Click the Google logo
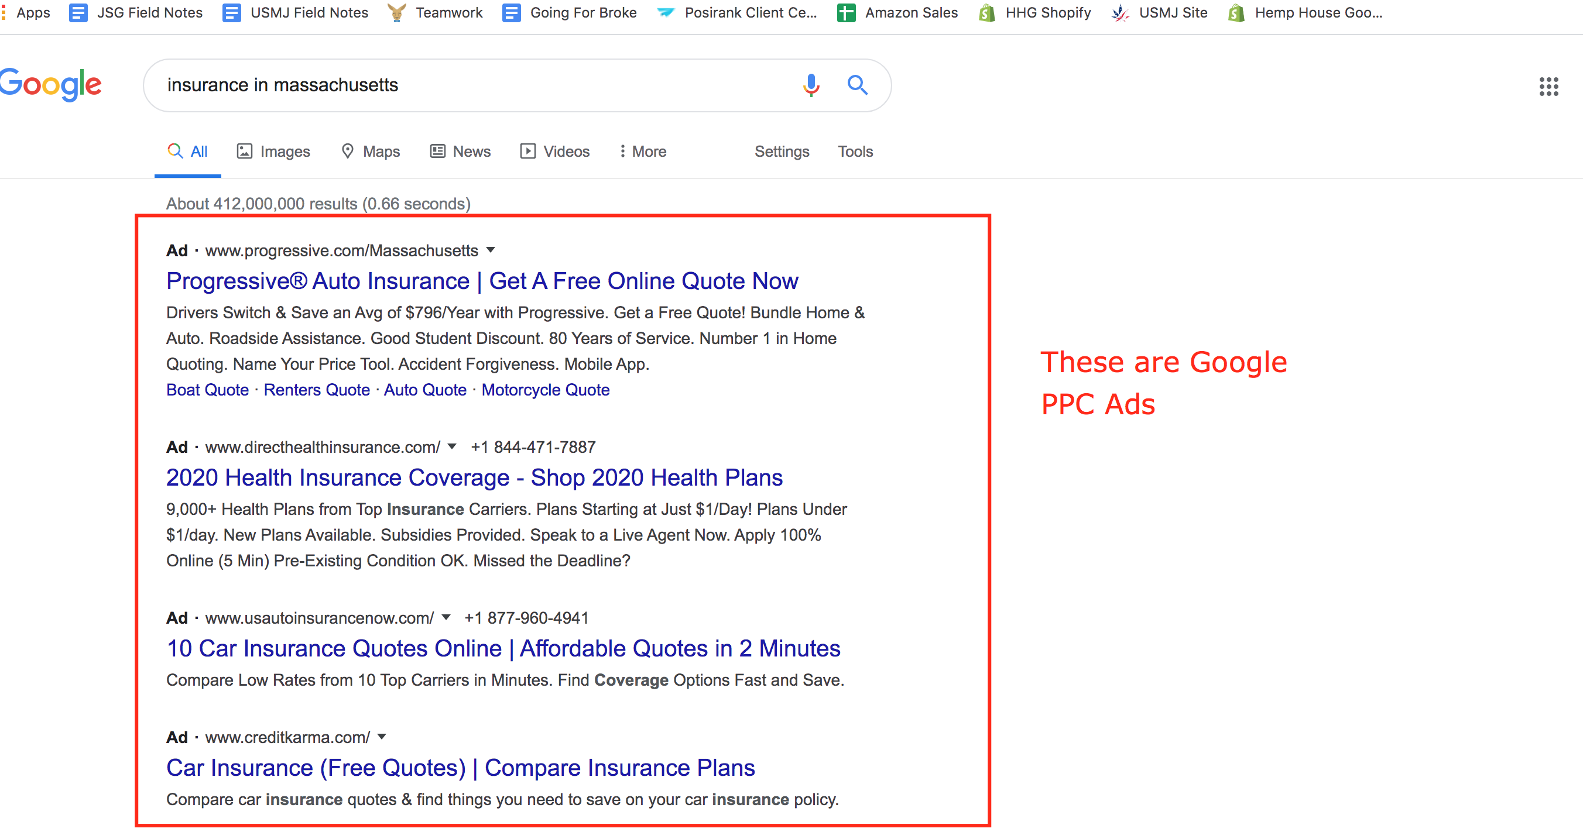This screenshot has width=1583, height=832. point(50,84)
